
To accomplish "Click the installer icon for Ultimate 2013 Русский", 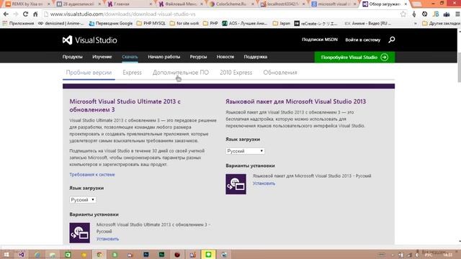I will (80, 233).
